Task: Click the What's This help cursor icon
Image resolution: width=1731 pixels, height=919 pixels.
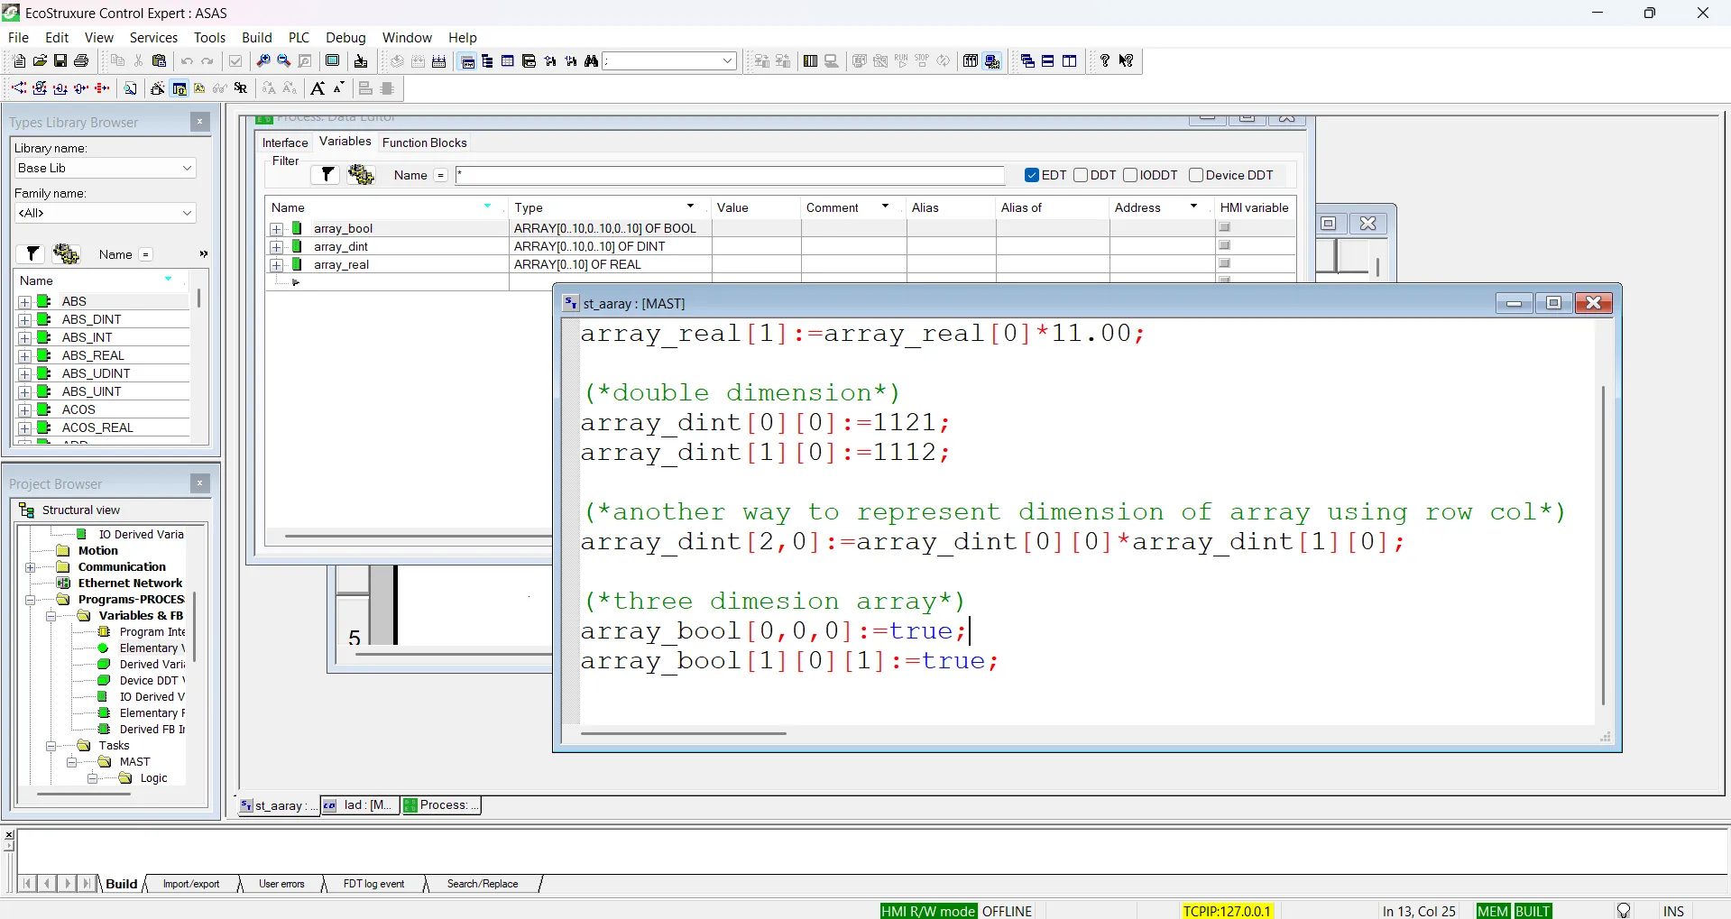Action: pos(1127,61)
